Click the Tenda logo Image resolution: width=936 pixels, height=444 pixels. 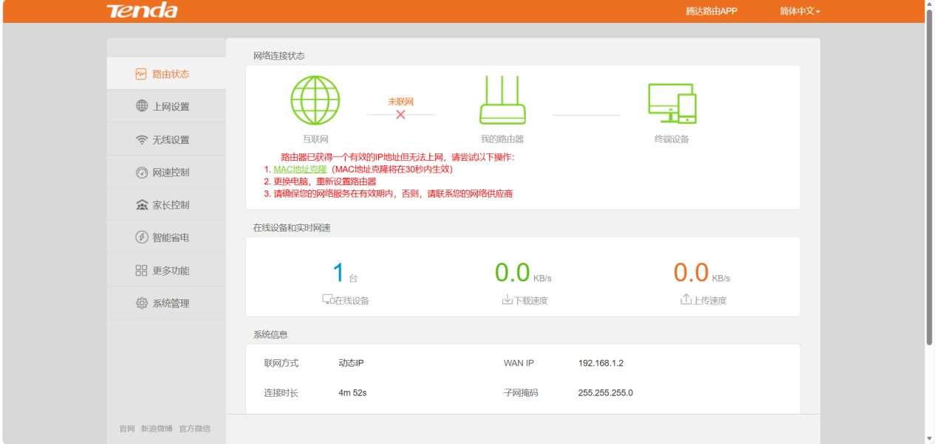pyautogui.click(x=142, y=10)
